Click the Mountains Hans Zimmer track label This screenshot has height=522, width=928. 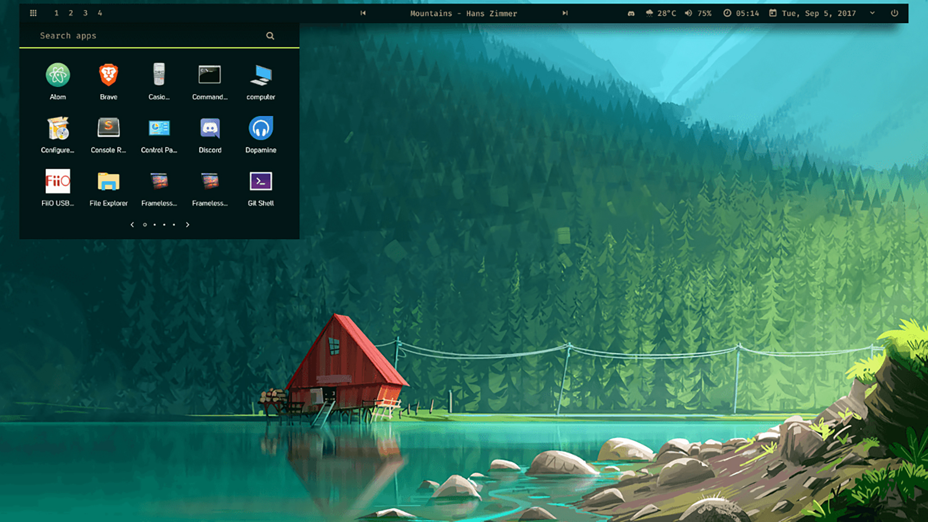click(x=464, y=13)
